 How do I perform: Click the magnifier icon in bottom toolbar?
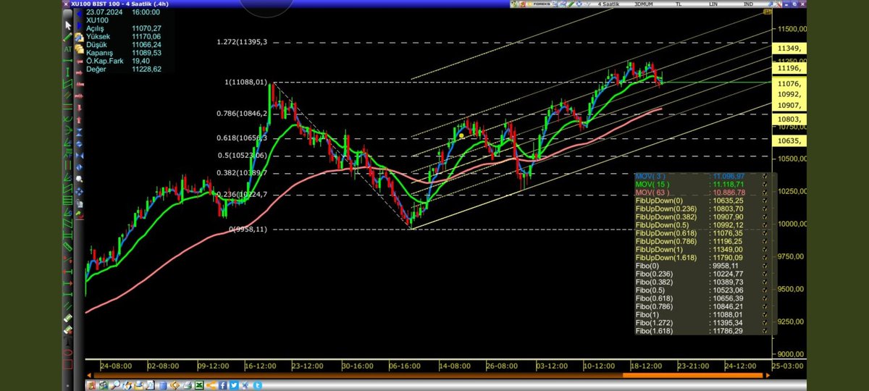[115, 385]
